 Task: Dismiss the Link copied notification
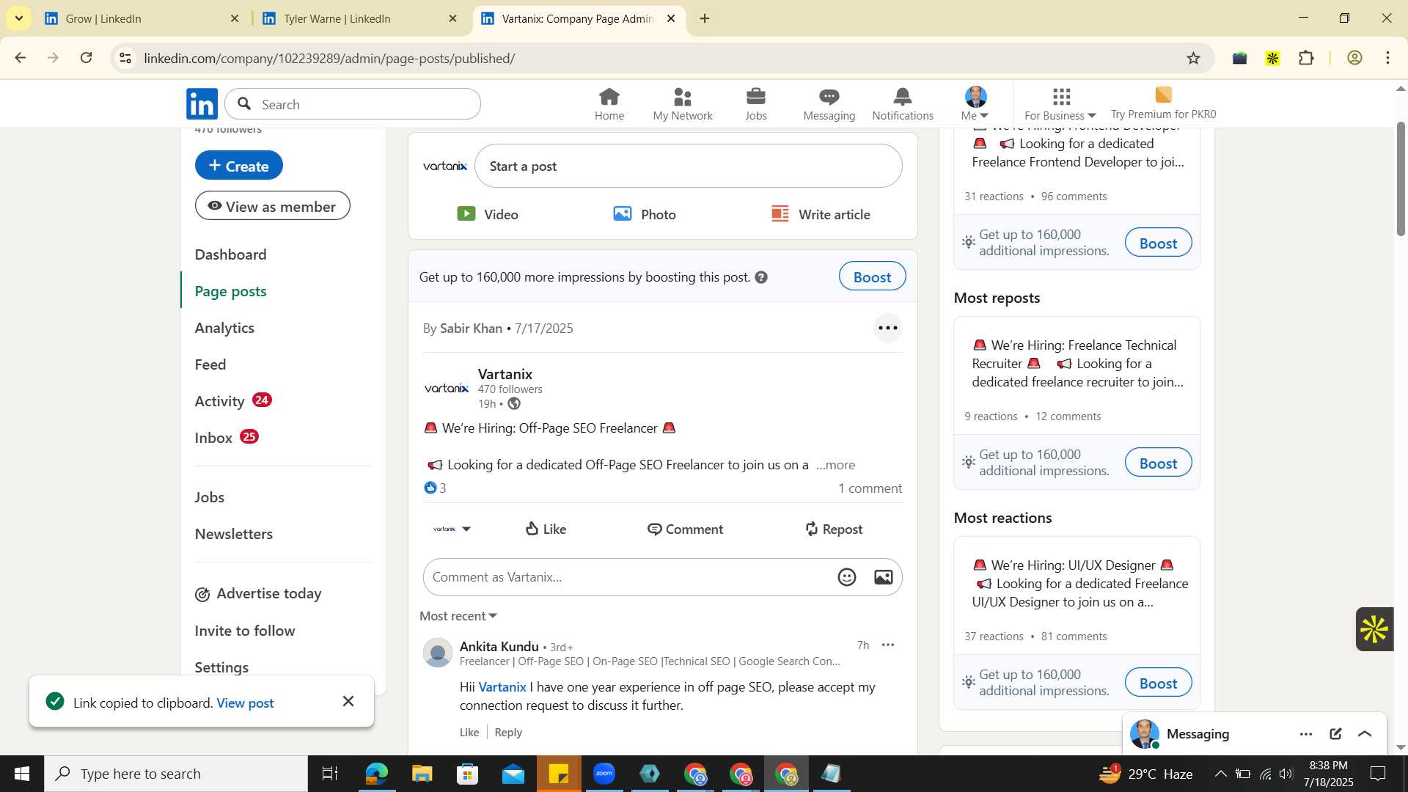pyautogui.click(x=348, y=702)
